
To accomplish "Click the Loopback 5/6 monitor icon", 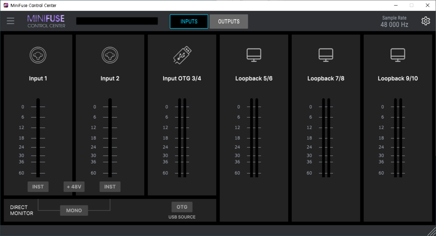I will [254, 55].
